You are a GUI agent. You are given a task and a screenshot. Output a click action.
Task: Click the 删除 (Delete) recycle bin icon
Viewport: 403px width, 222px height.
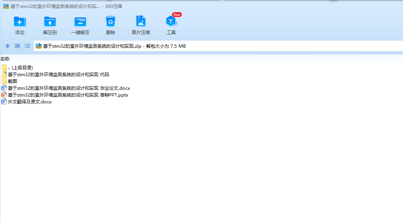pos(111,22)
